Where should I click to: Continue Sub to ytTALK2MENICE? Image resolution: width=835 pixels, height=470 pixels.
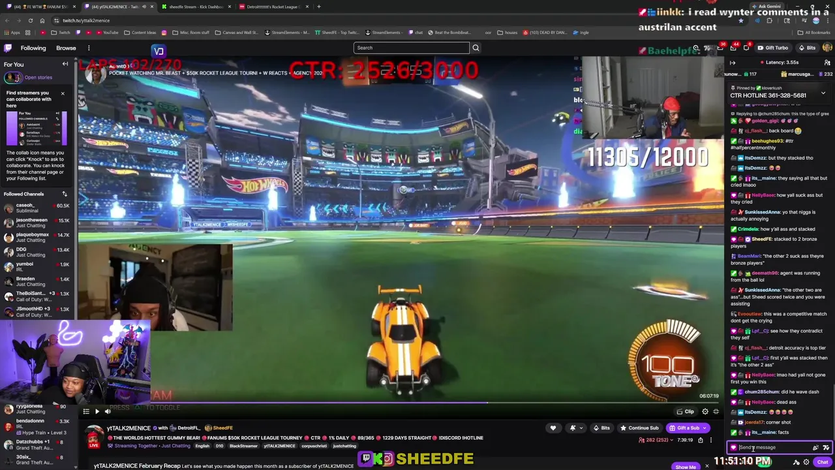pyautogui.click(x=639, y=428)
